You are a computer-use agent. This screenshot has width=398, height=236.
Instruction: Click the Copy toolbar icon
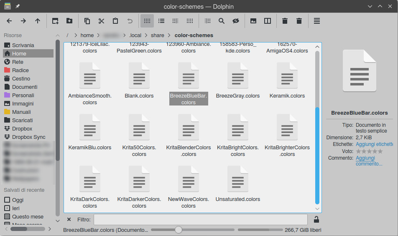coord(87,21)
